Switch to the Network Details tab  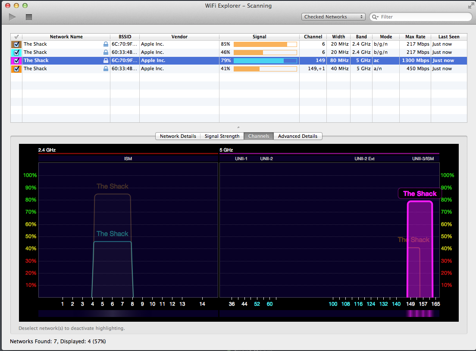click(178, 136)
